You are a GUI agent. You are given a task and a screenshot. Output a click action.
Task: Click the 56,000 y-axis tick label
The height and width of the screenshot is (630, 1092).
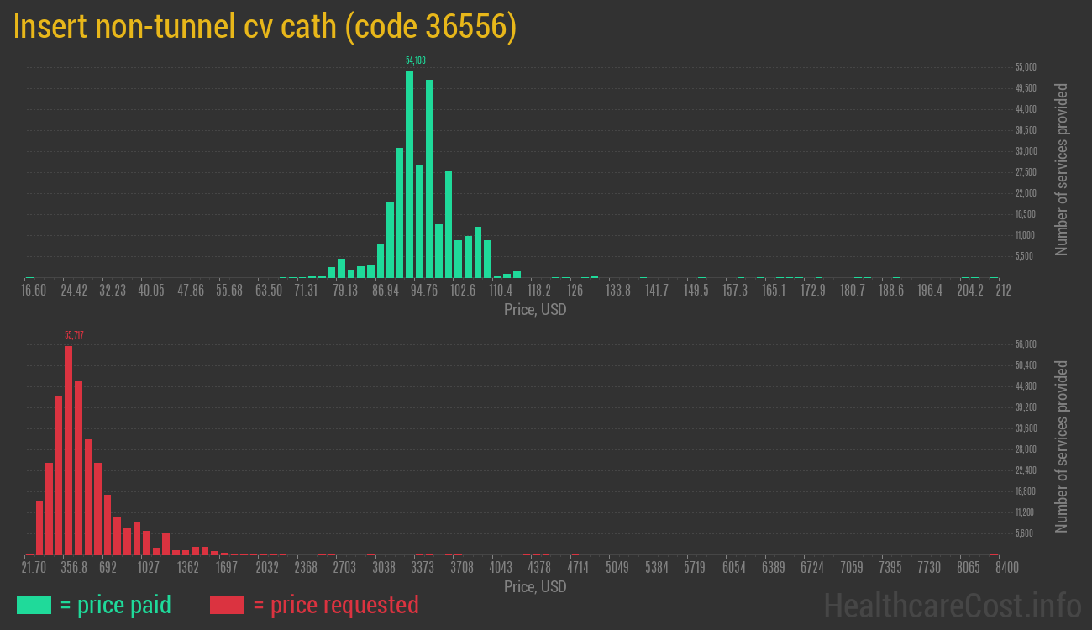coord(1026,344)
